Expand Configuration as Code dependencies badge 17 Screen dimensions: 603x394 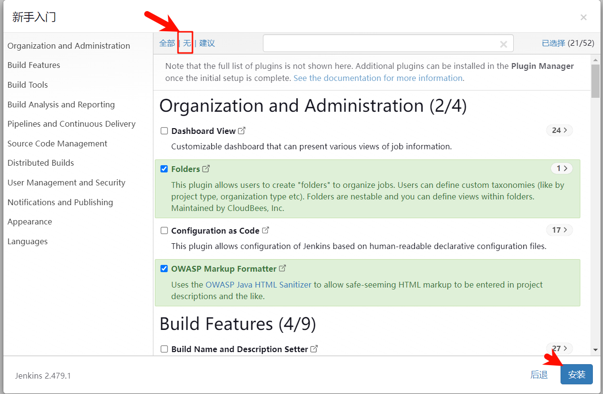point(560,230)
